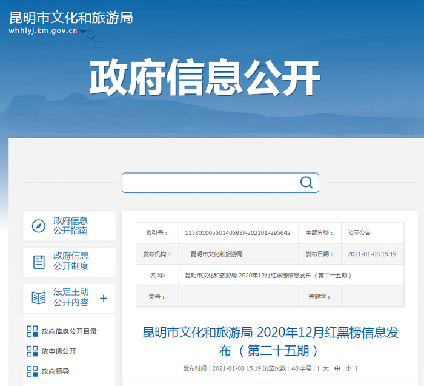
Task: Click 索引号 label cell
Action: pos(157,233)
